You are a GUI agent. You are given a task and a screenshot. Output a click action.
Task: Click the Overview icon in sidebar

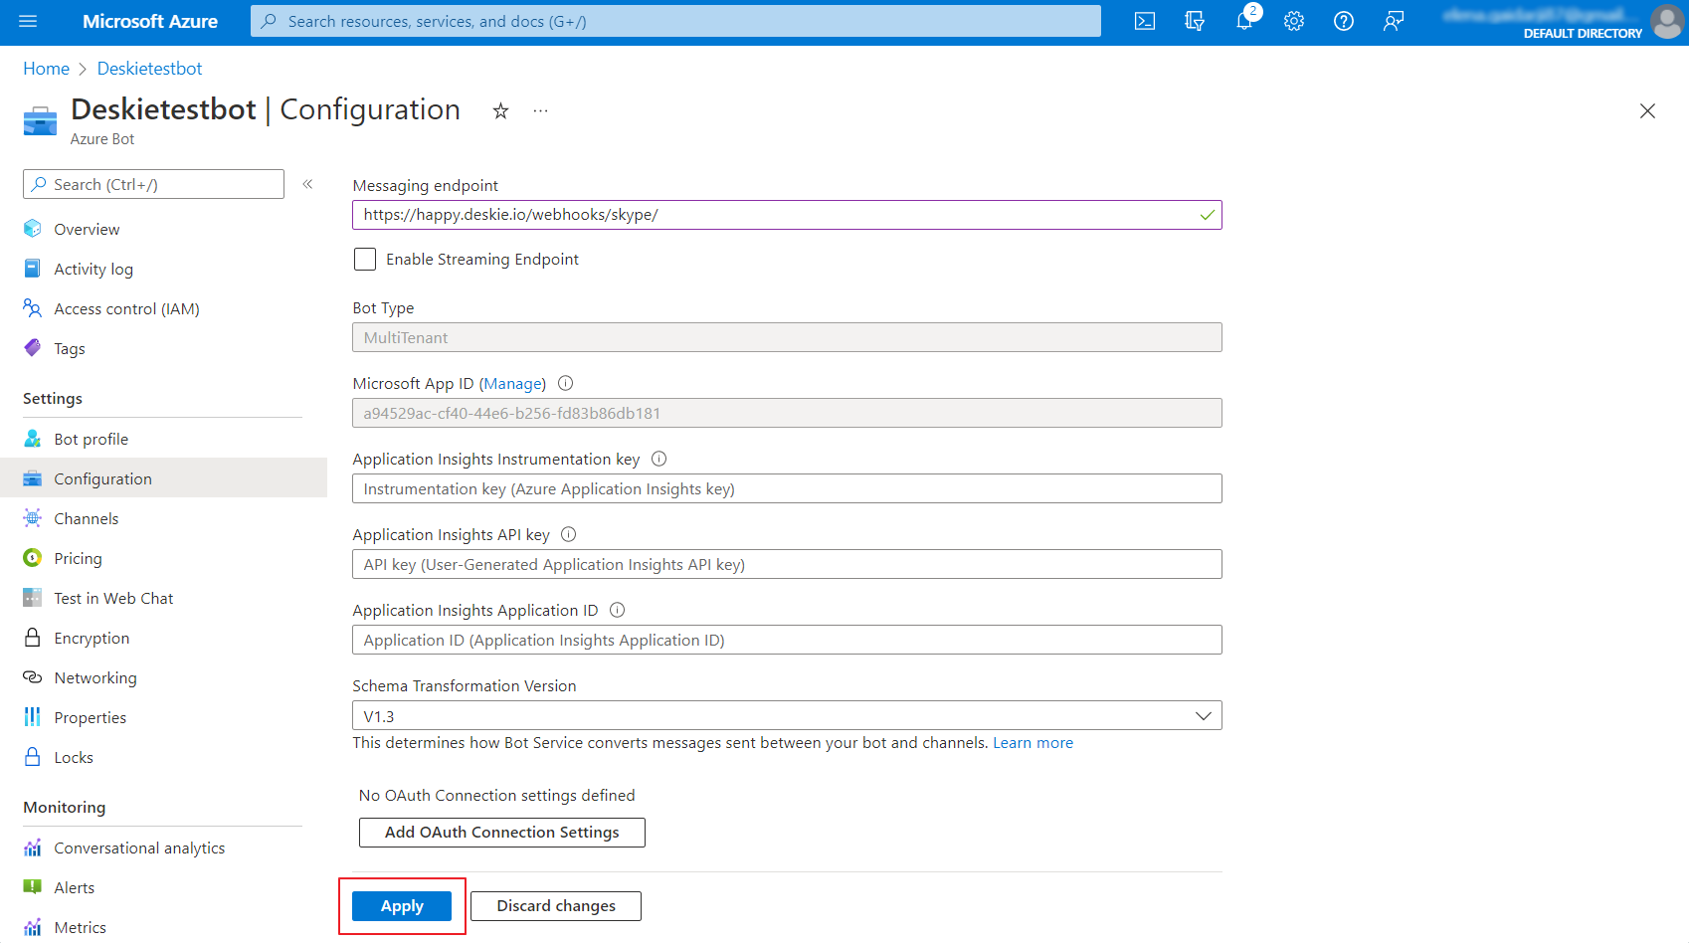(x=33, y=229)
